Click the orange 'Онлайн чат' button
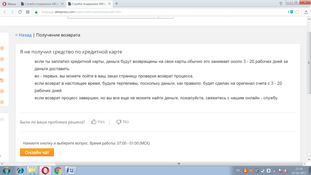 (37, 152)
